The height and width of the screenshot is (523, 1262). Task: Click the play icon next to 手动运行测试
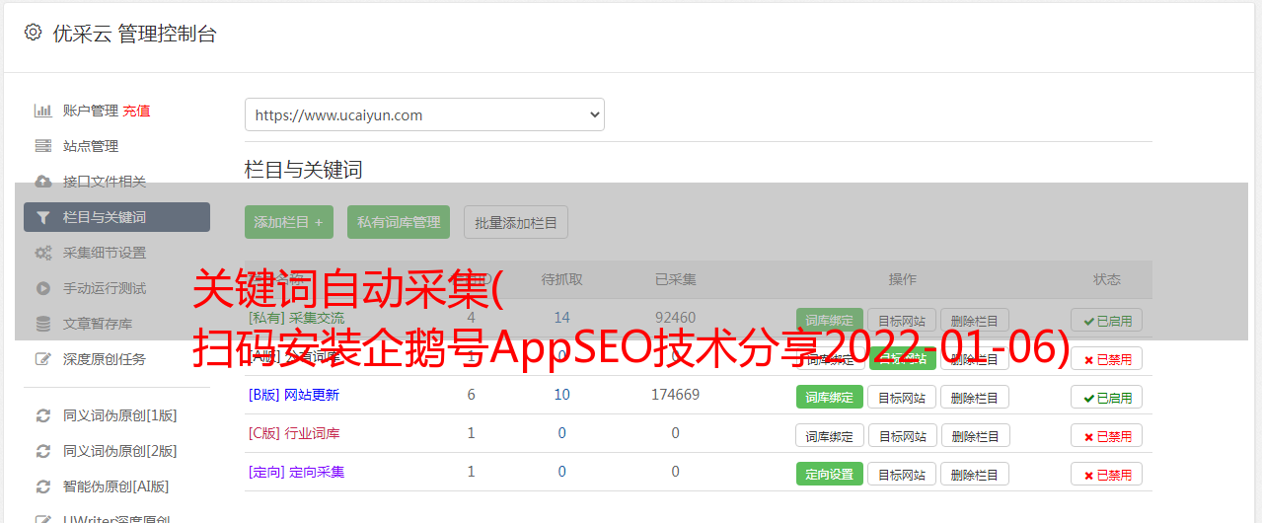42,288
